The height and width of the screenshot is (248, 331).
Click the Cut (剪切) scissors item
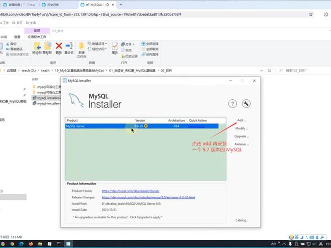[x=11, y=44]
